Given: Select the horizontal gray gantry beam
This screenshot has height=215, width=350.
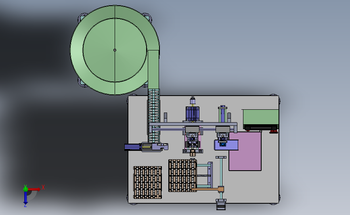Looking at the screenshot, I should tap(193, 124).
